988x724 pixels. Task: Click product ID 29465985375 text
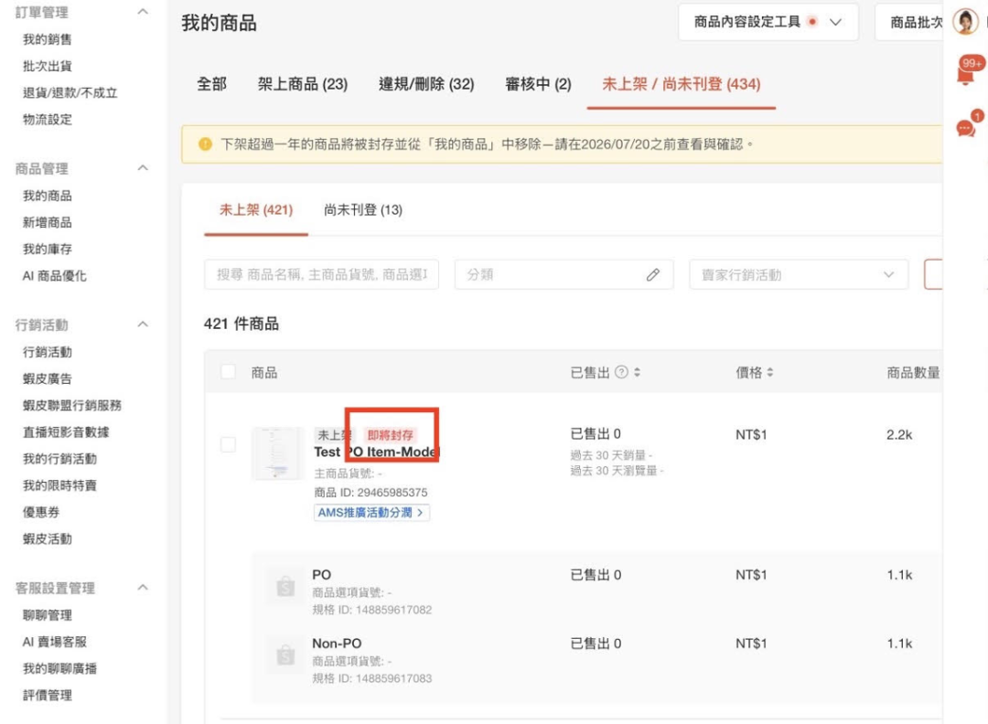[x=370, y=493]
